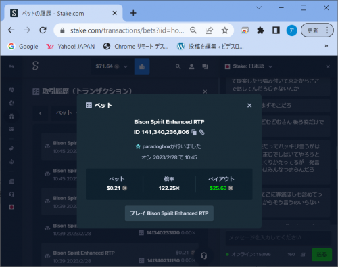338x267 pixels.
Task: Close the chat side panel
Action: pos(328,66)
